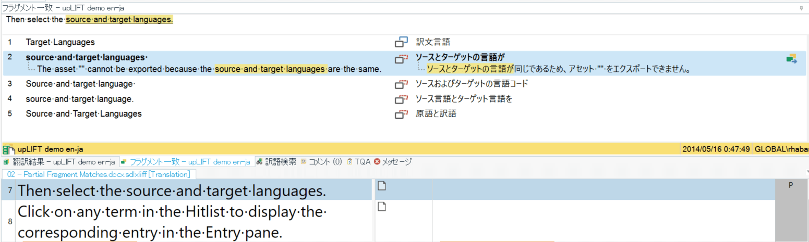Open the メッセージ tab

(393, 162)
